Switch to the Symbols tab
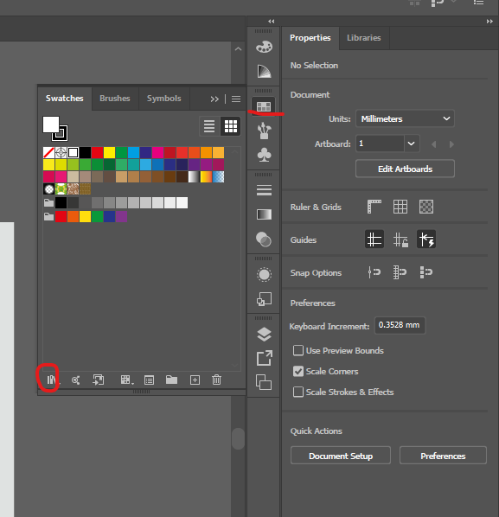 pyautogui.click(x=164, y=99)
